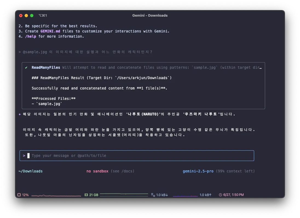This screenshot has width=300, height=218.
Task: Click the green ReadManyFiles checkmark
Action: (26, 68)
